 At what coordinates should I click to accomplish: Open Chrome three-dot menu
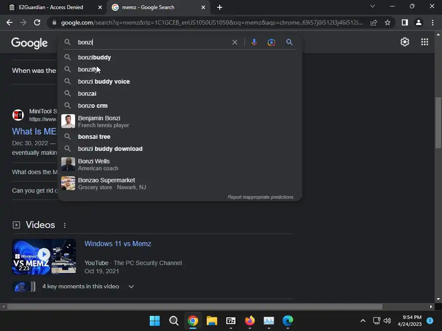coord(433,22)
